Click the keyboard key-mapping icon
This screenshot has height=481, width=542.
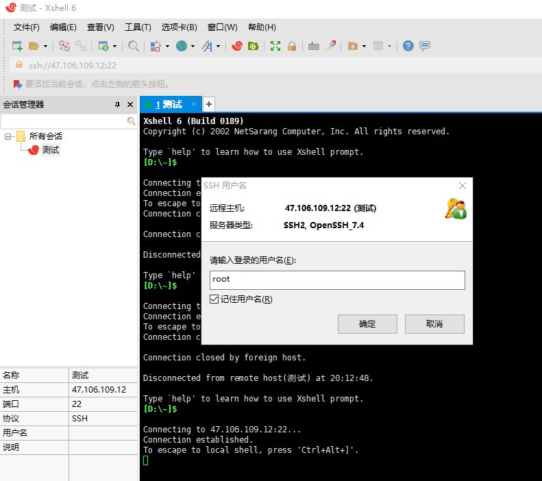coord(314,46)
